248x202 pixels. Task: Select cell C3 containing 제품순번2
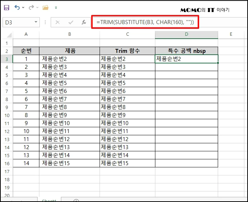(128, 59)
